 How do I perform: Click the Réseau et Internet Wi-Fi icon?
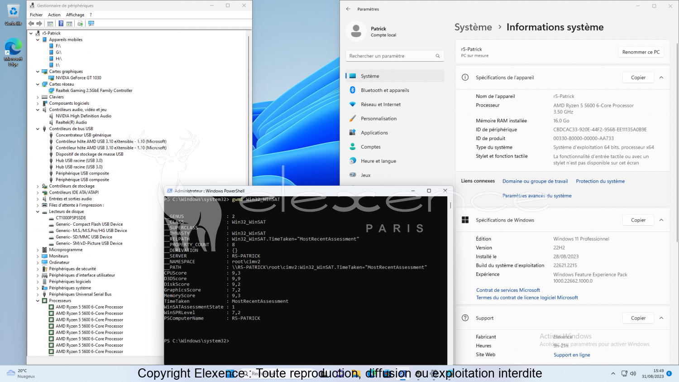coord(353,104)
